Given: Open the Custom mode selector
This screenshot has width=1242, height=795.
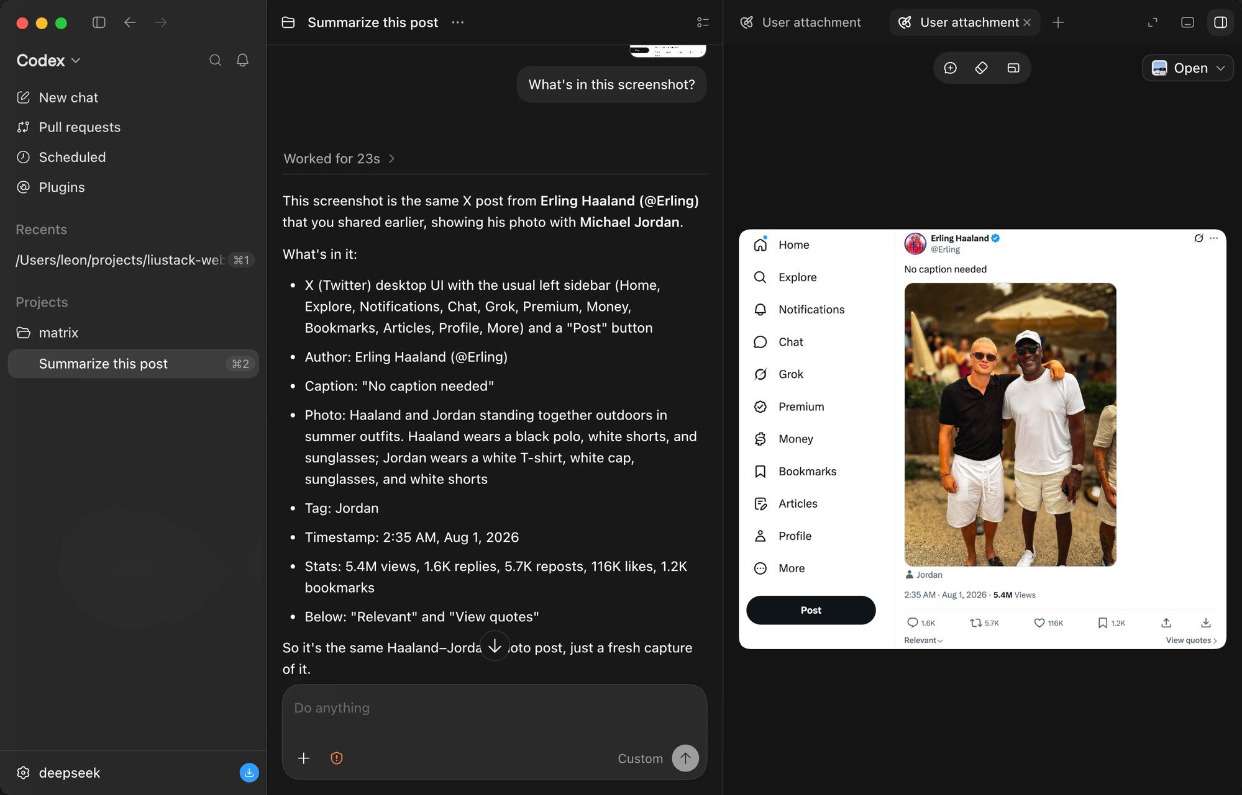Looking at the screenshot, I should (640, 758).
